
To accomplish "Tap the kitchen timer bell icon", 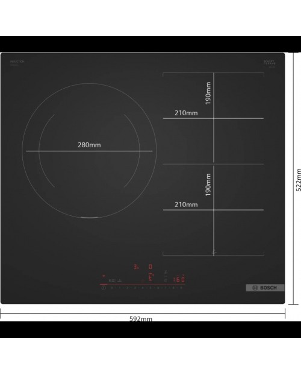I will tap(166, 272).
